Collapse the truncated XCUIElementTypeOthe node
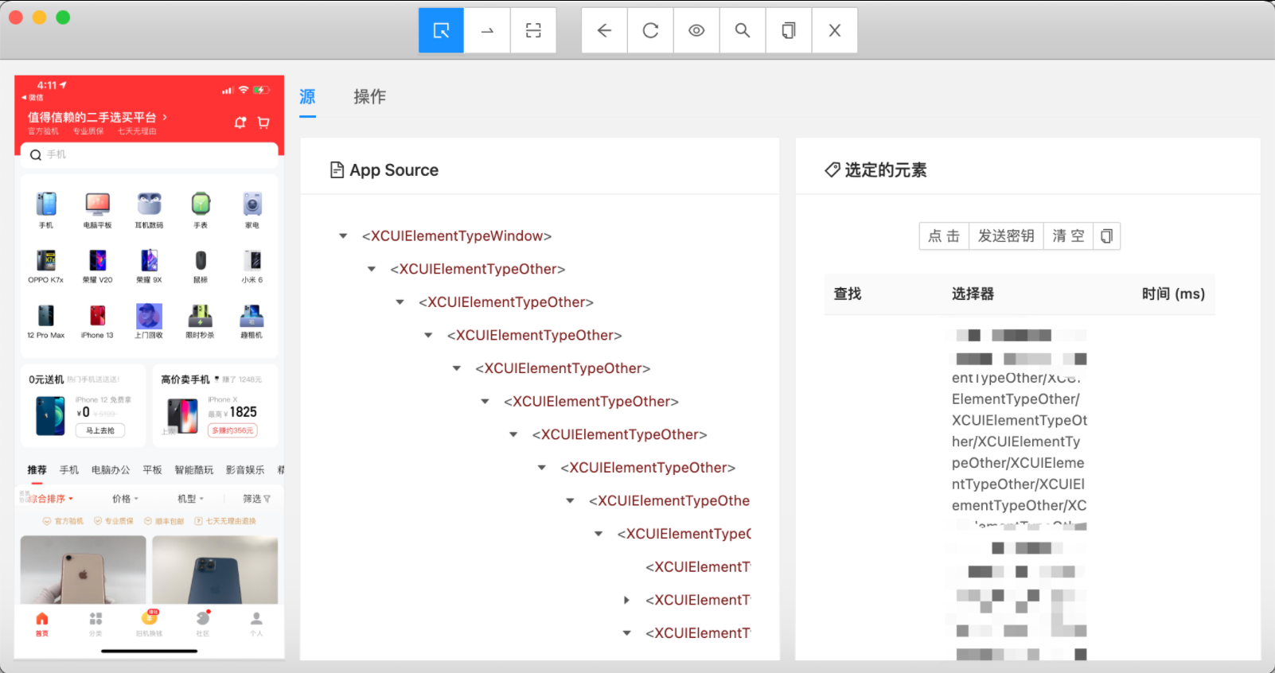 (570, 501)
